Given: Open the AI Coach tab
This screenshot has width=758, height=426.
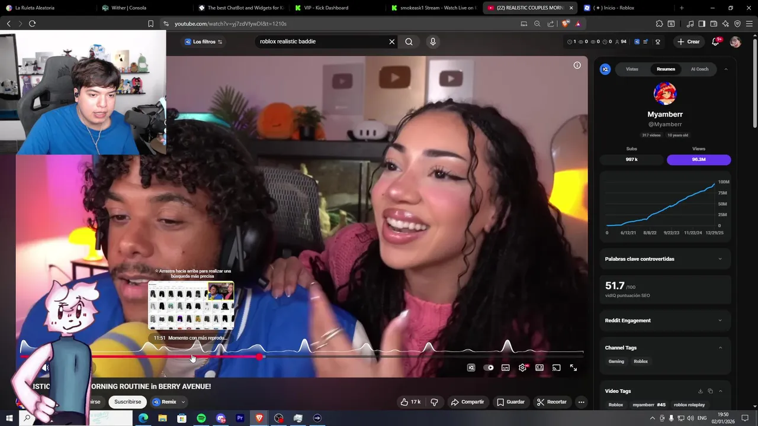Looking at the screenshot, I should [x=699, y=69].
